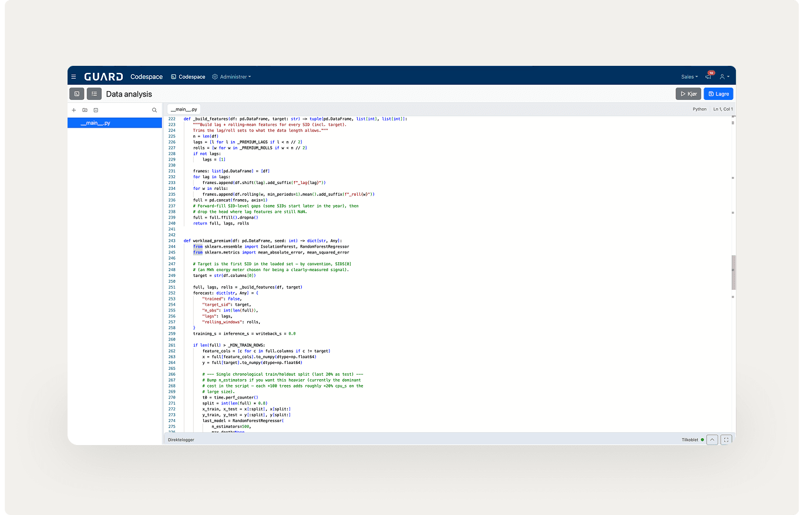Click the Python language indicator
Screen dimensions: 804x515
tap(699, 109)
